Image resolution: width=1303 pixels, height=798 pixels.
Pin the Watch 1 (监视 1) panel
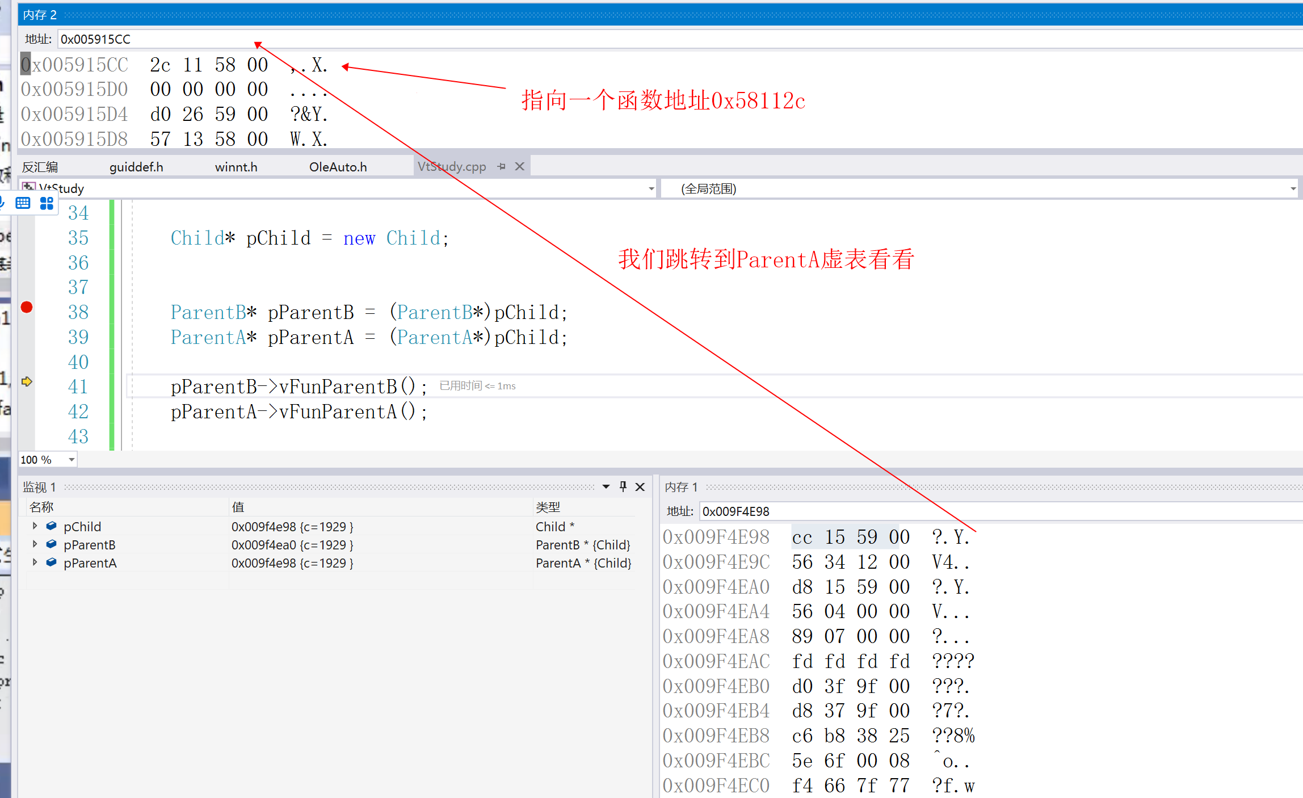point(623,486)
